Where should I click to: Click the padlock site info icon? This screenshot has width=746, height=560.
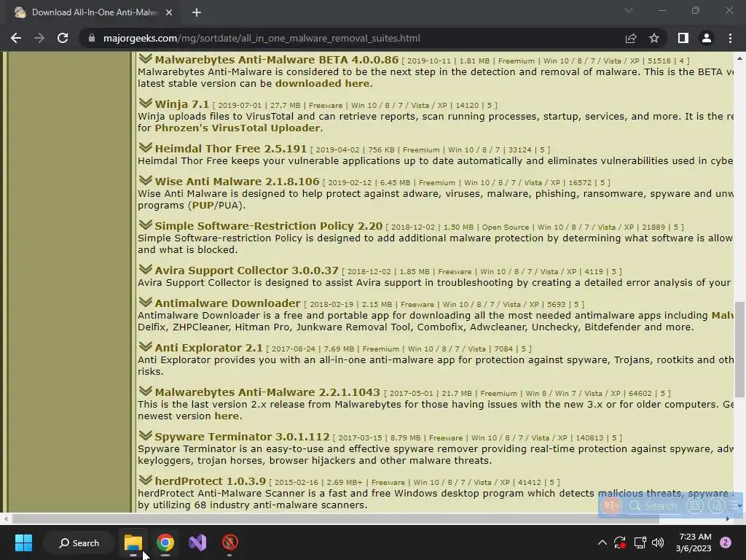click(92, 38)
